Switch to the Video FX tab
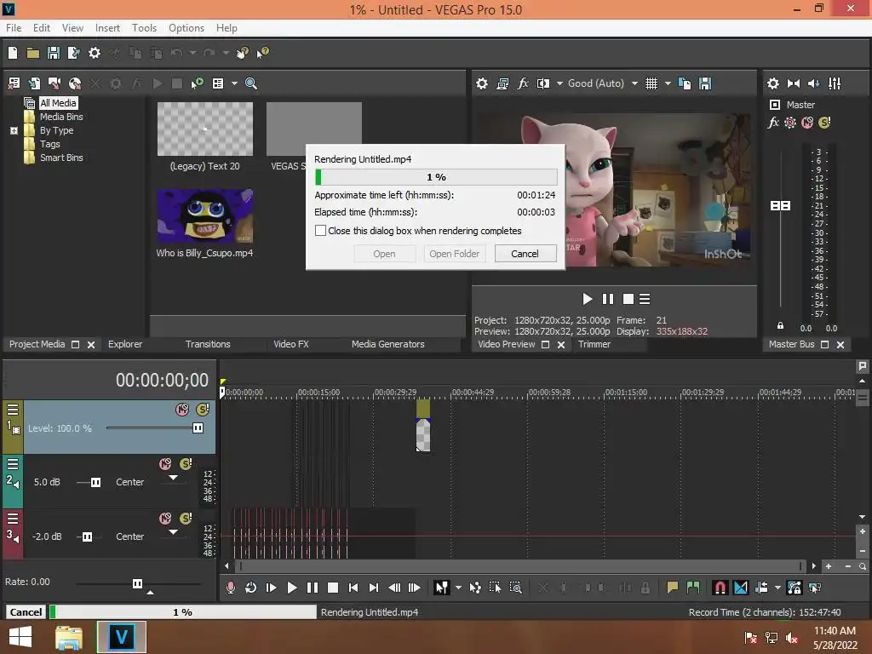Screen dimensions: 872x654 coord(291,344)
